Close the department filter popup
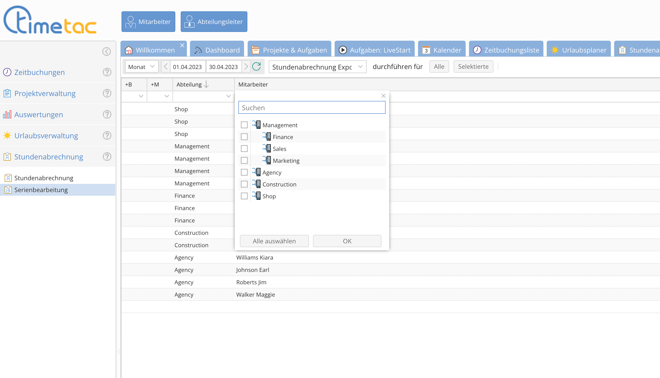 [x=383, y=96]
